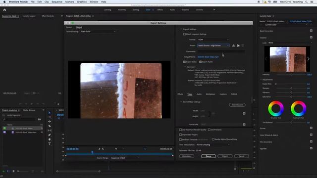Select the Pen tool
This screenshot has height=178, width=317.
50,135
